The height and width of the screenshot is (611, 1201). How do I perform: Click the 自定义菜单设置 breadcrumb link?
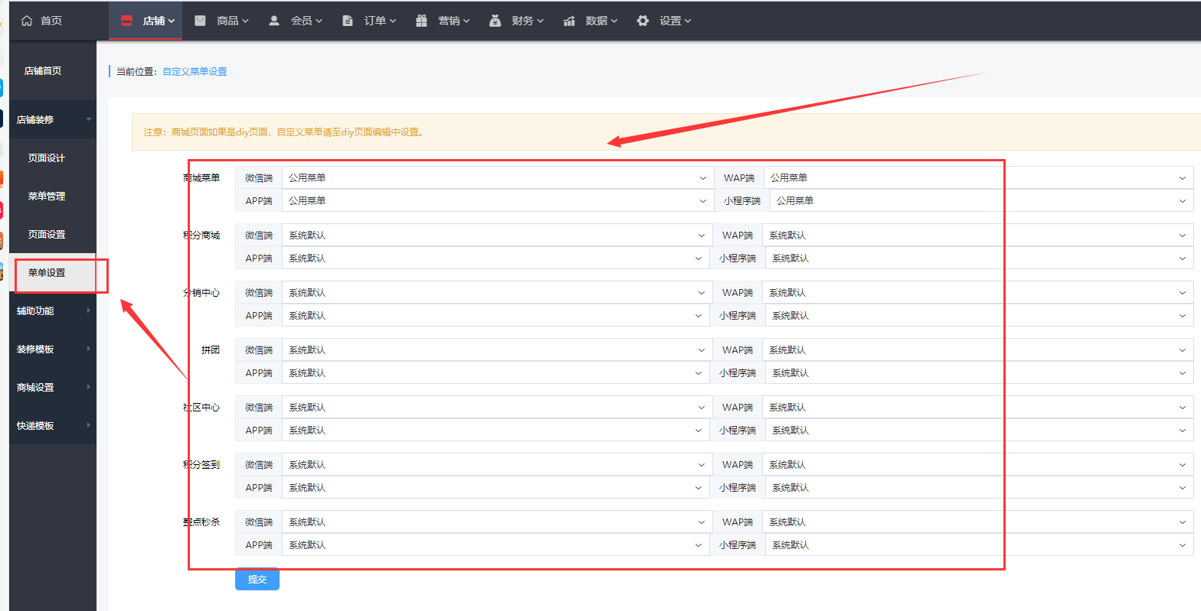195,71
